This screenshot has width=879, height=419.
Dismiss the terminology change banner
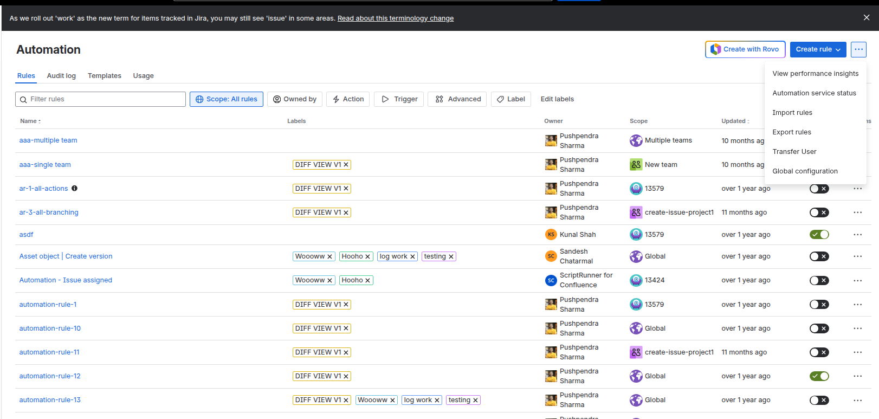[866, 18]
